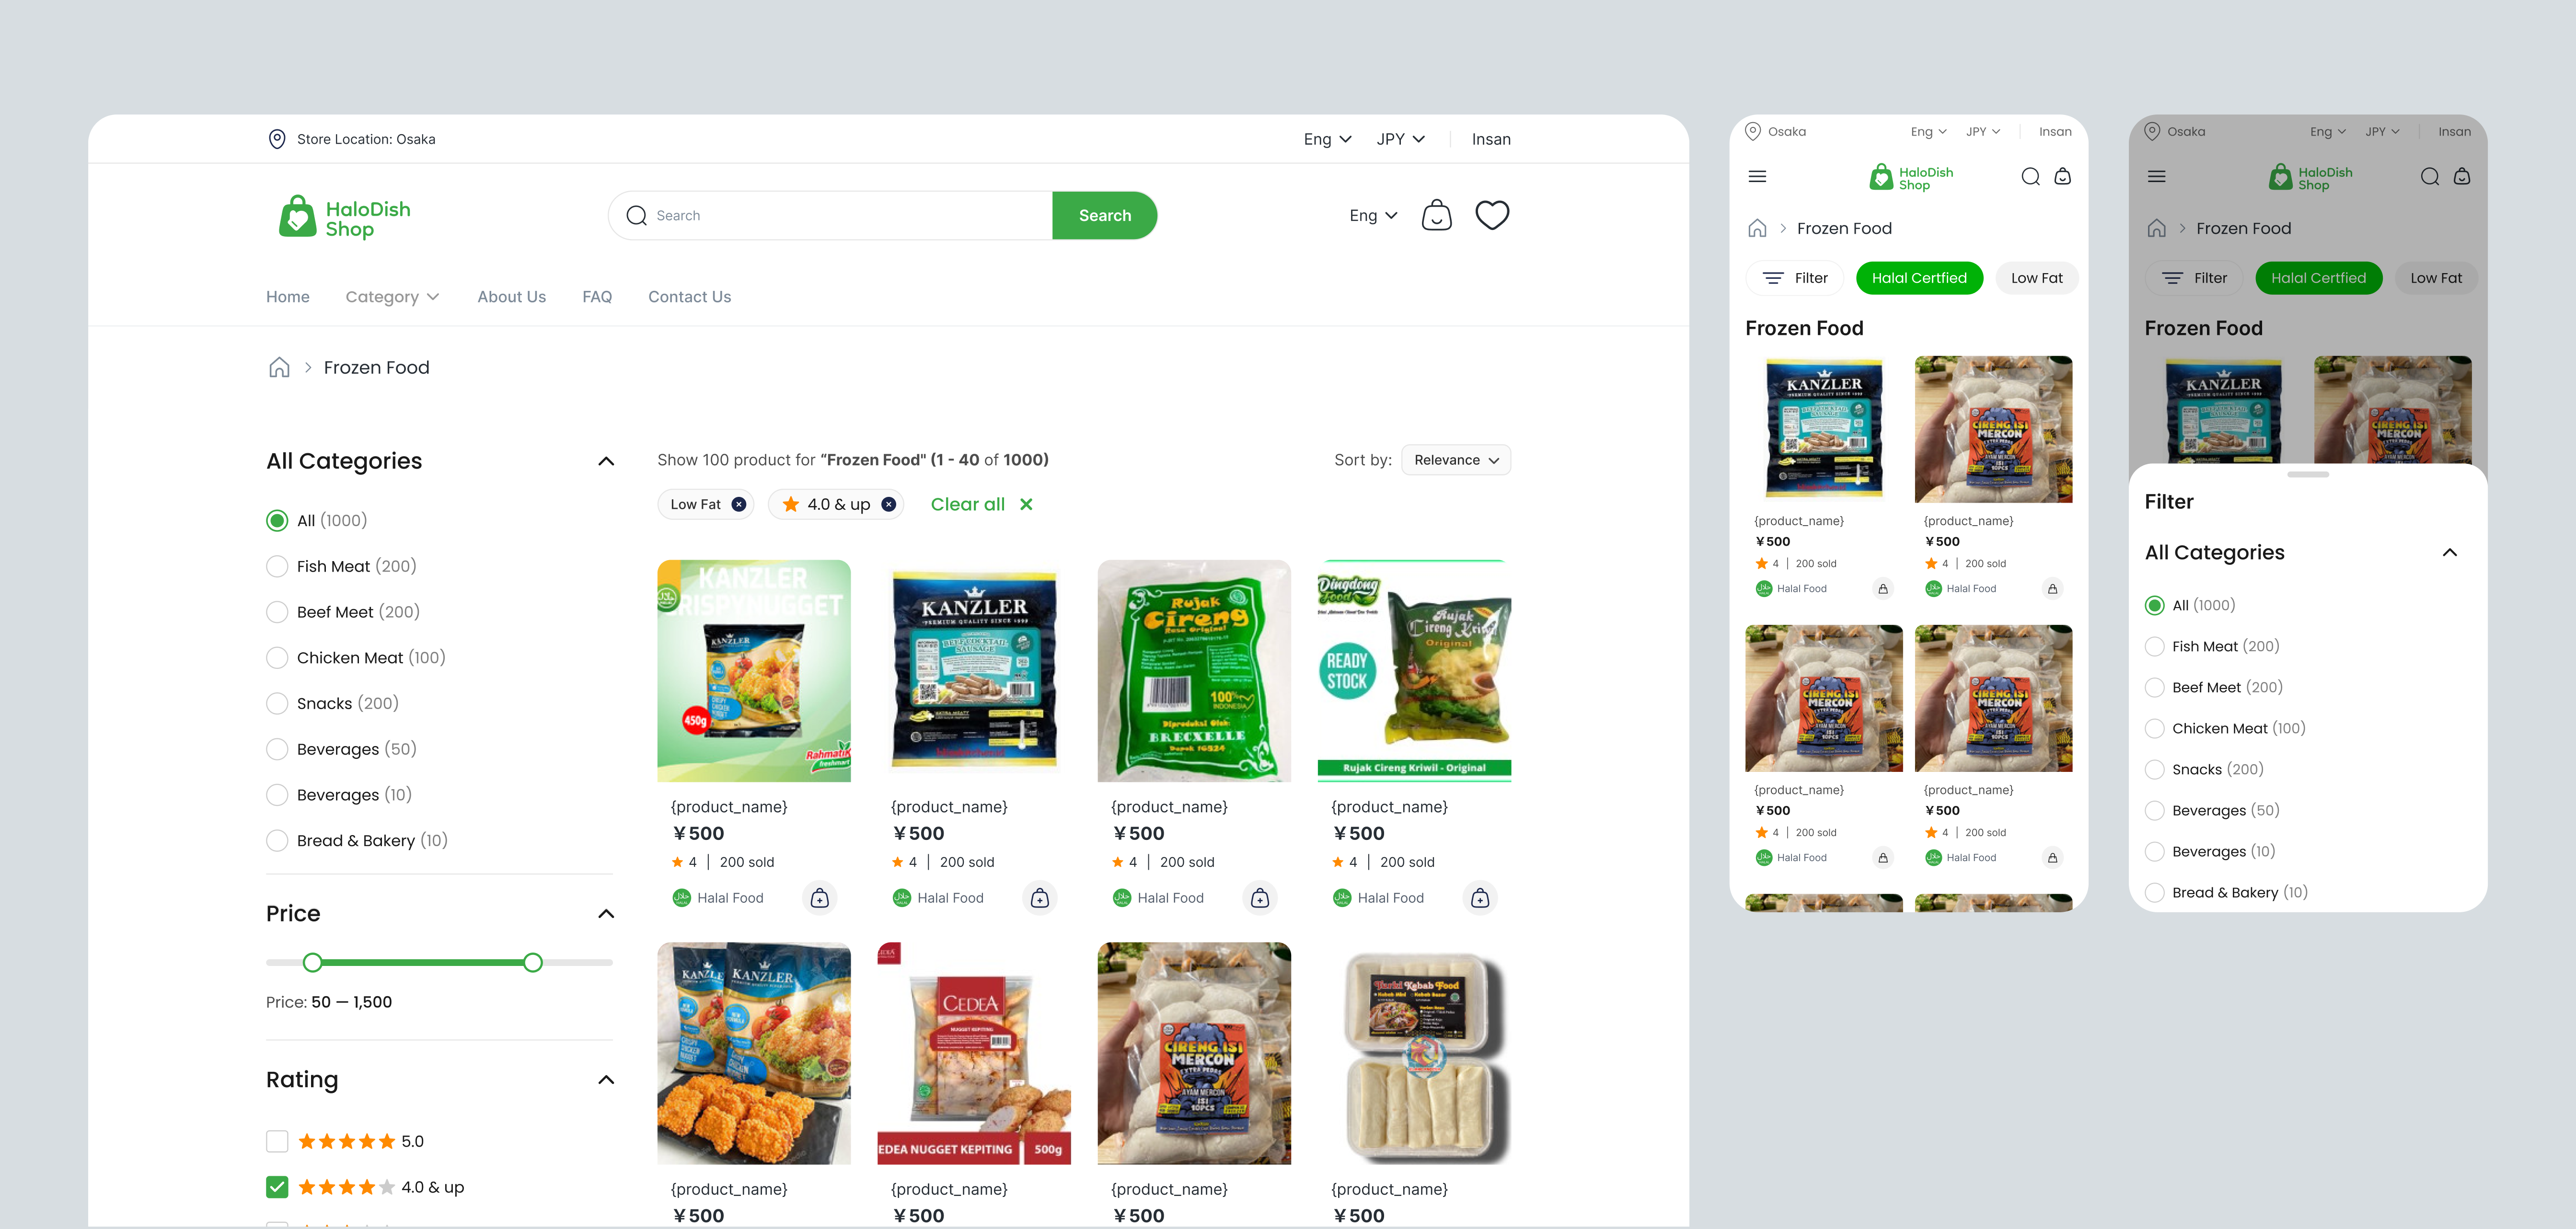This screenshot has height=1229, width=2576.
Task: Click the store location pin icon
Action: coord(277,139)
